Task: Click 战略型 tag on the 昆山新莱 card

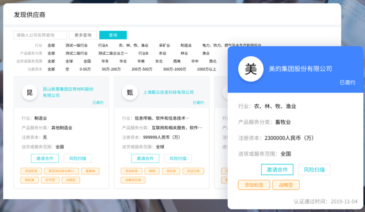Action: click(71, 180)
